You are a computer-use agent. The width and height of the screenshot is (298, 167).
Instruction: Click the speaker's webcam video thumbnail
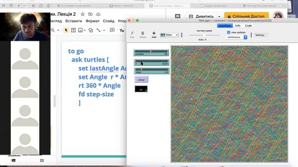(25, 26)
